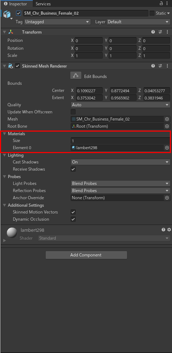Click the Scale X field

(x=88, y=55)
